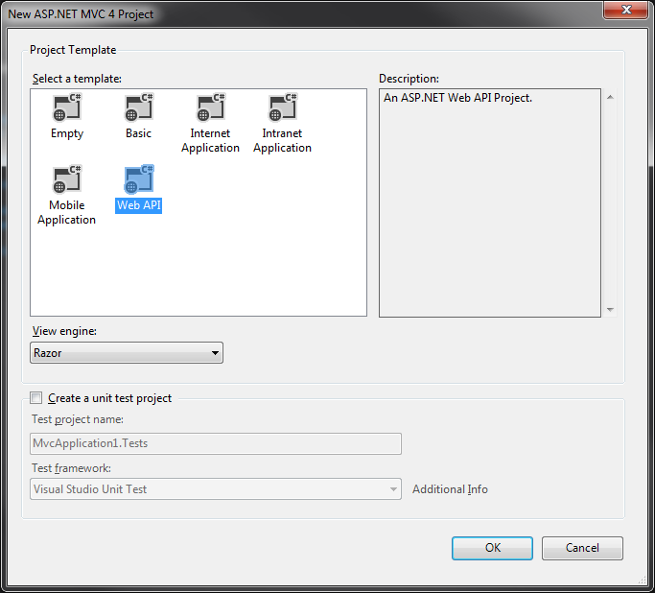Open the View engine Razor dropdown
The width and height of the screenshot is (655, 593).
(x=127, y=353)
